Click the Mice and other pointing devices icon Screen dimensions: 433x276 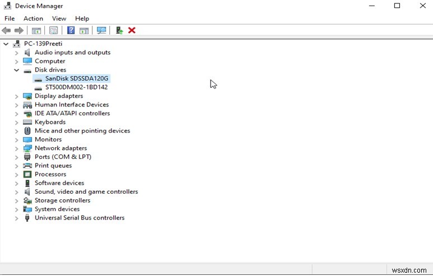[x=27, y=131]
